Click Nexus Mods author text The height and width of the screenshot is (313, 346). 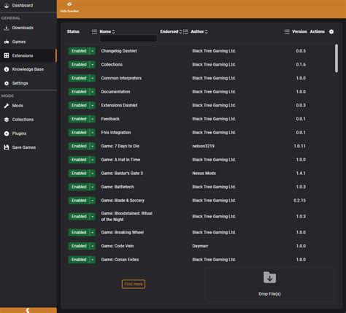pyautogui.click(x=204, y=174)
